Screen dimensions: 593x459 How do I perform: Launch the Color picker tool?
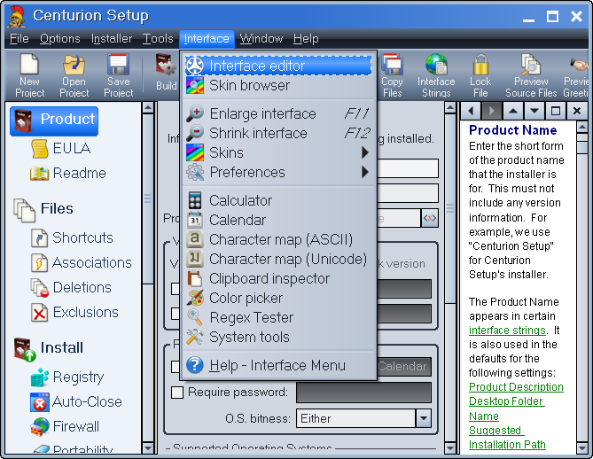[x=278, y=299]
